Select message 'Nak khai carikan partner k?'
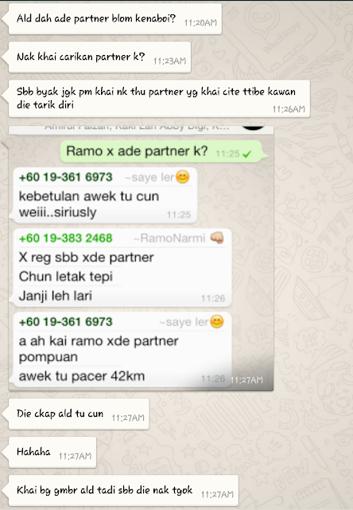Image resolution: width=353 pixels, height=510 pixels. (99, 57)
